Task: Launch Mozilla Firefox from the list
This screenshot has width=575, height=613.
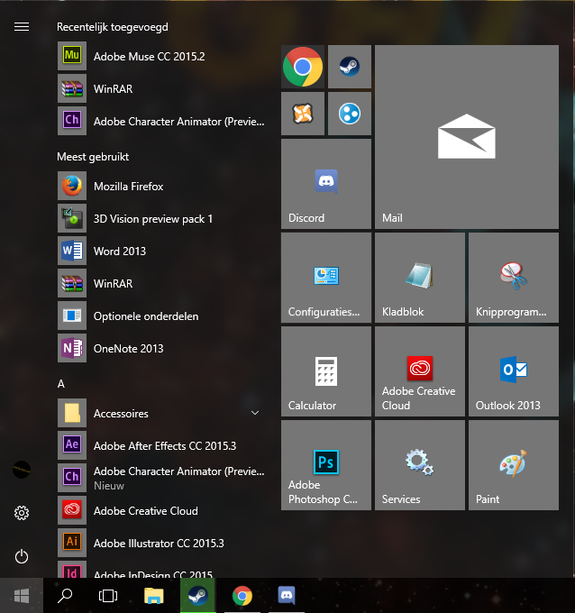Action: point(162,186)
